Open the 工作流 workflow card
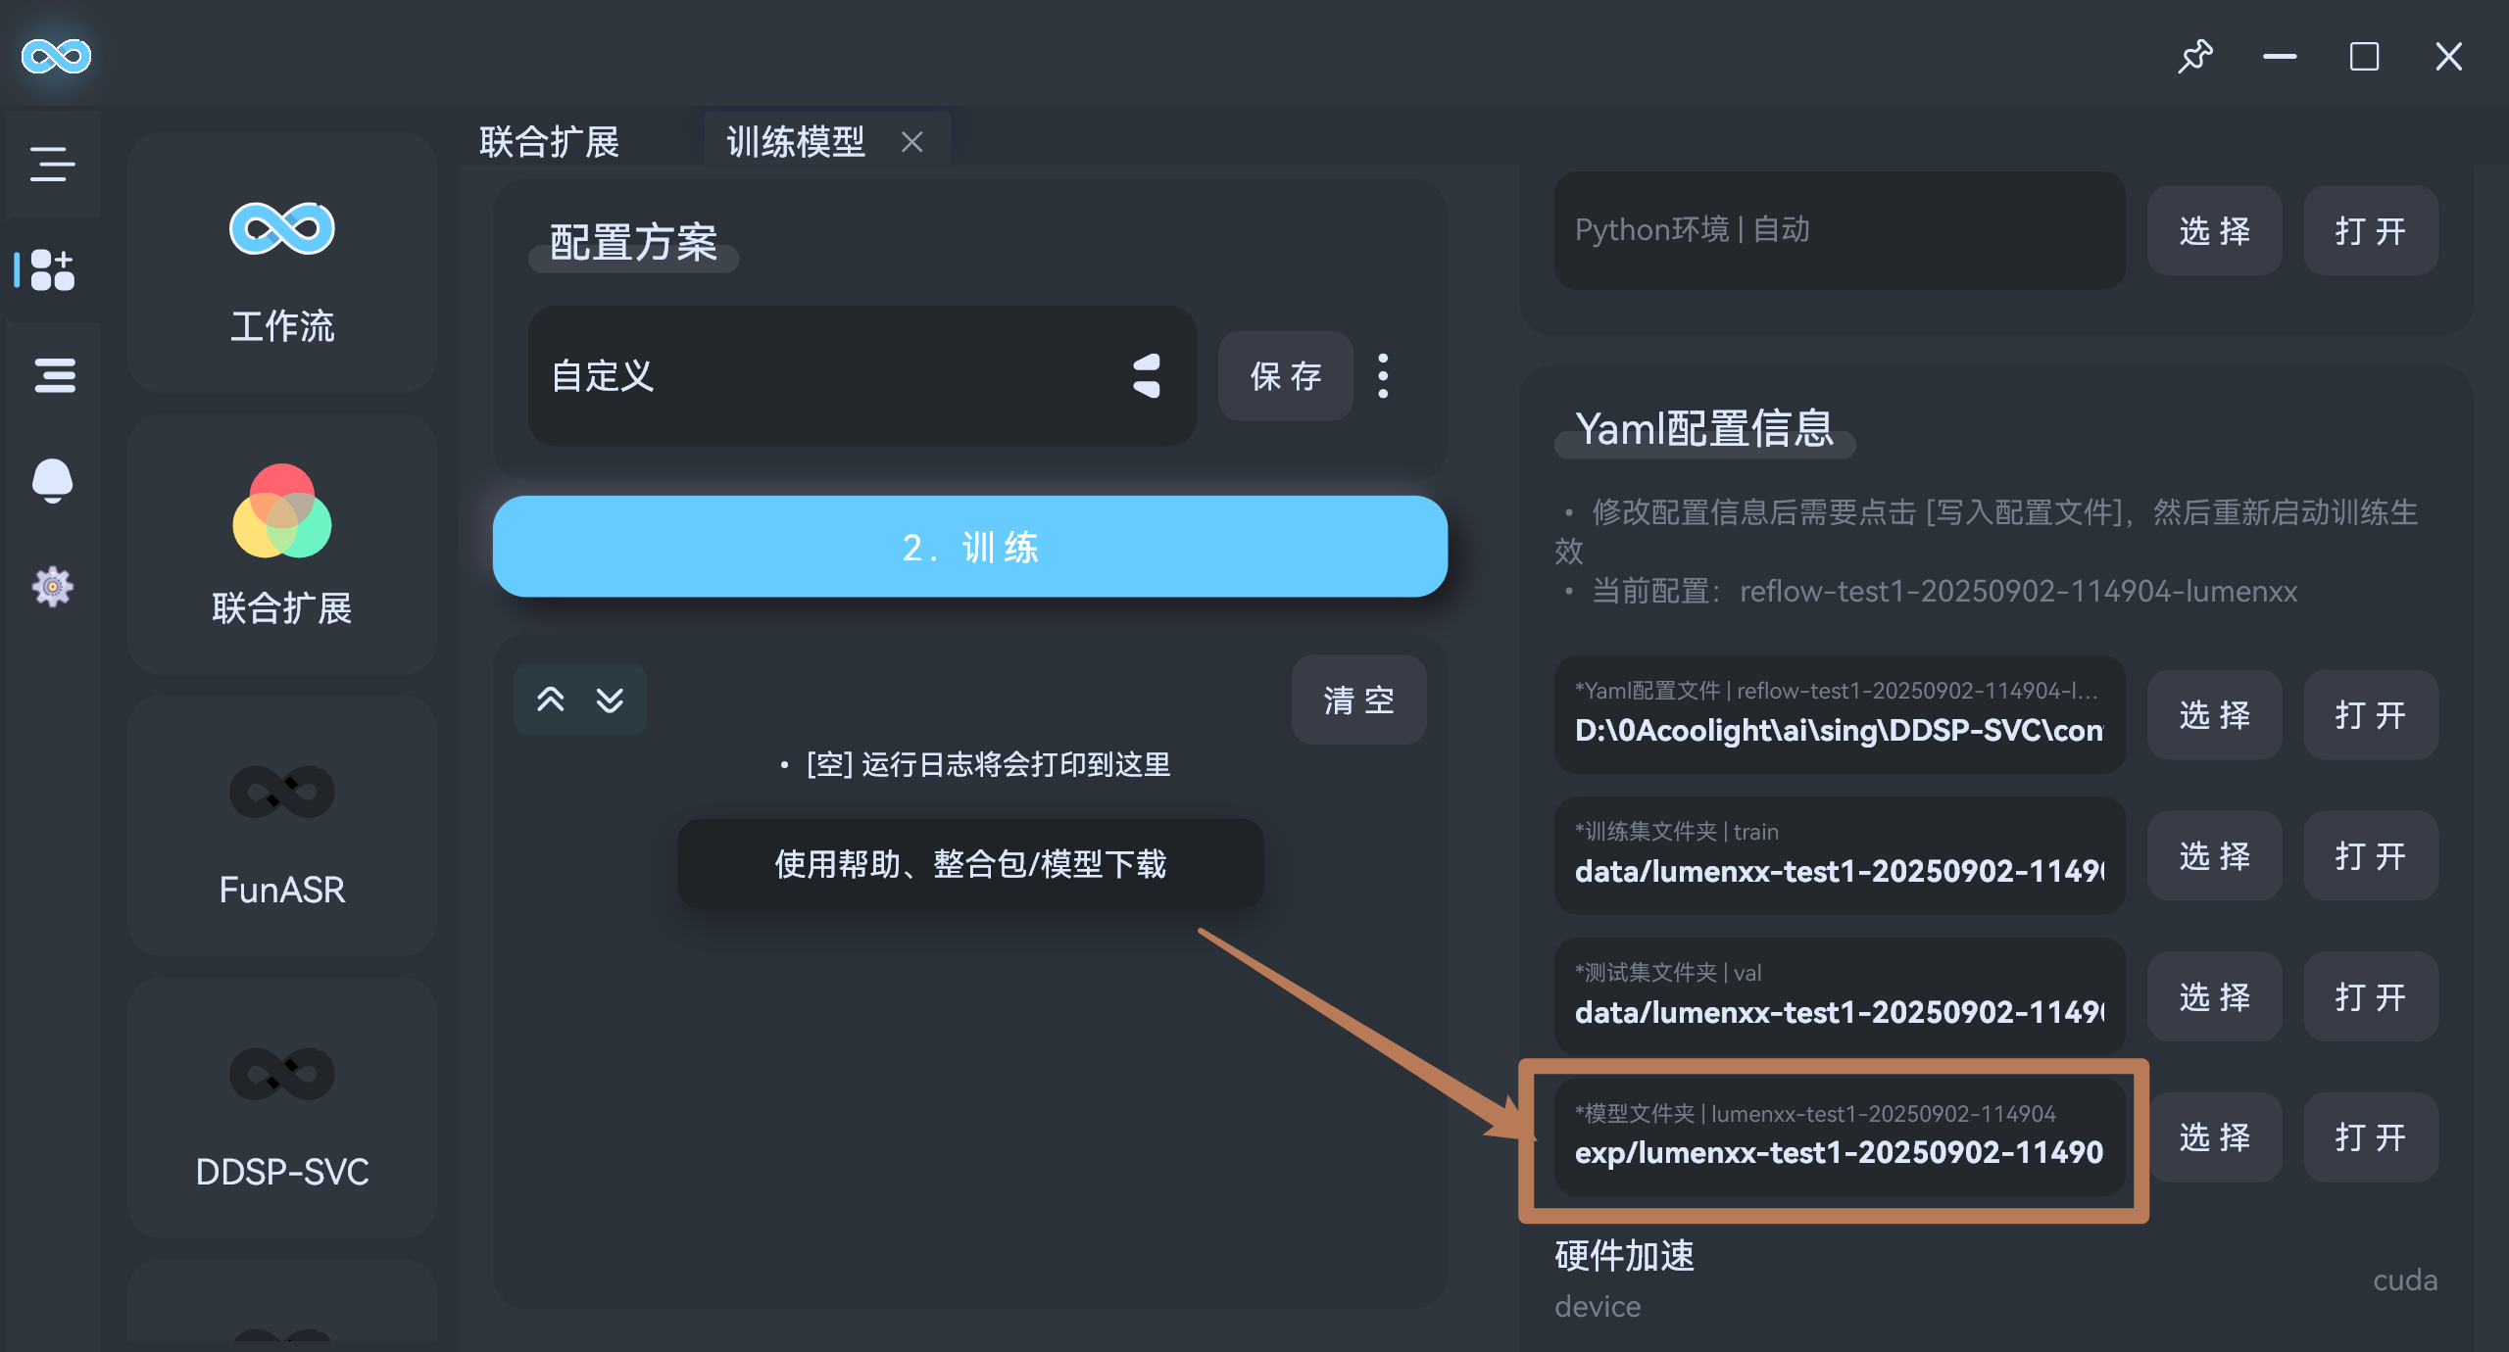This screenshot has width=2509, height=1352. pyautogui.click(x=282, y=263)
